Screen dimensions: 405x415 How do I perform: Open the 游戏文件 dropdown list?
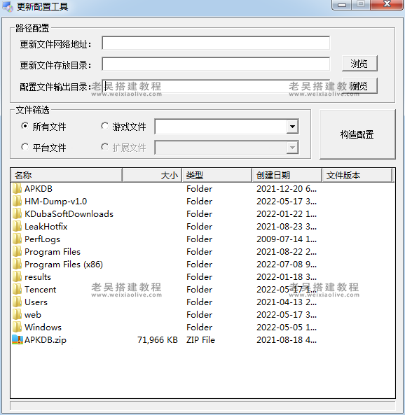[x=292, y=127]
